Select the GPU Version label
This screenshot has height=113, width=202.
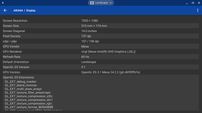point(11,72)
